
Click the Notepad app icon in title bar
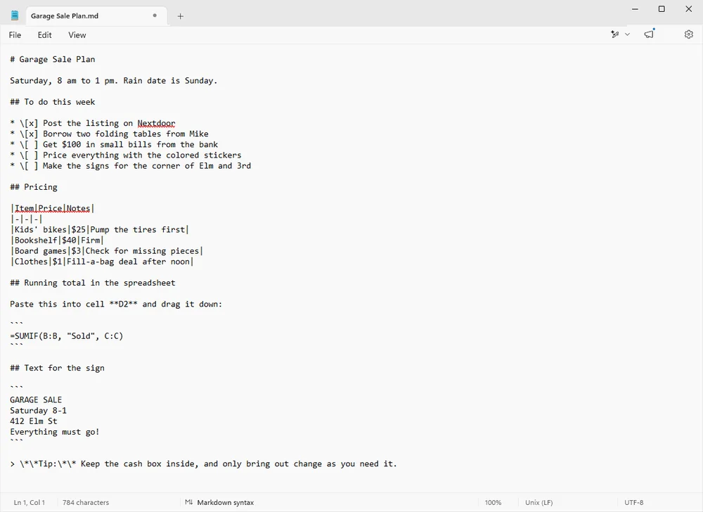(15, 15)
